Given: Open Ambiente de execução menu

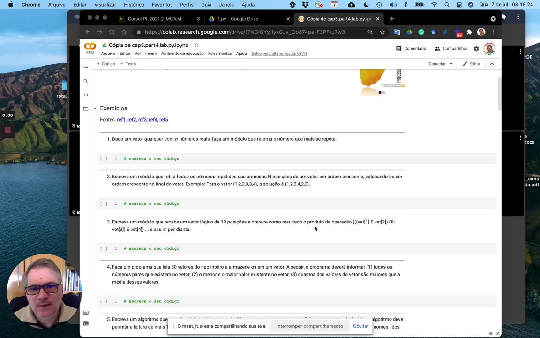Looking at the screenshot, I should (x=182, y=54).
